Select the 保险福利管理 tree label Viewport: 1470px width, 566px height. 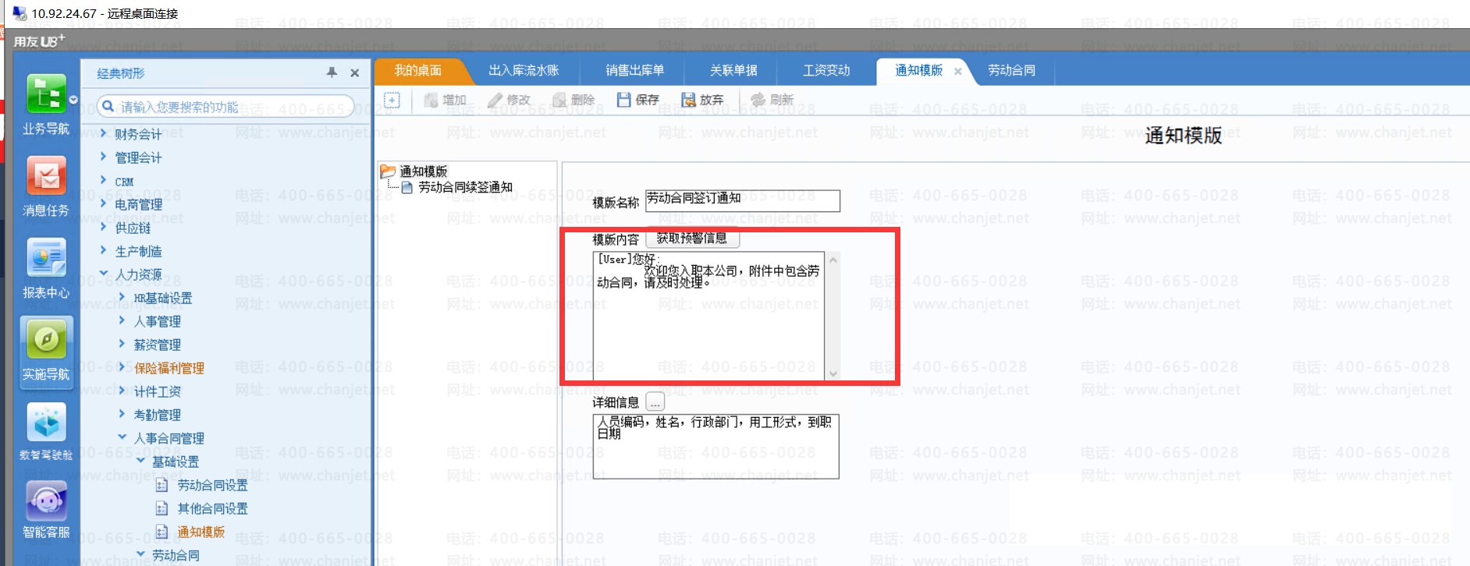(169, 368)
